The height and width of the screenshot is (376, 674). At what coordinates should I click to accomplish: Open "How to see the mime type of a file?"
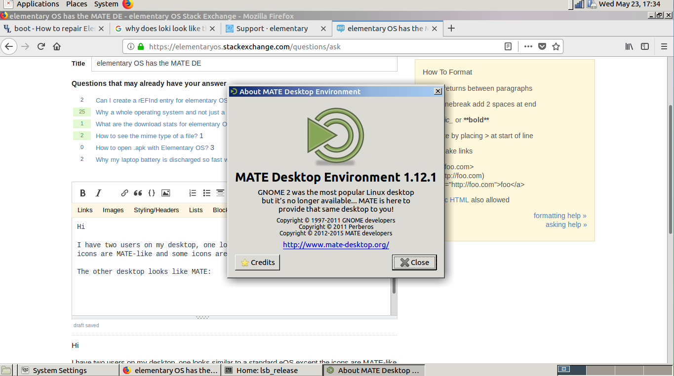(x=147, y=136)
